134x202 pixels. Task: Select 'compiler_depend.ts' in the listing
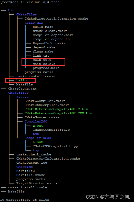pyautogui.click(x=51, y=39)
